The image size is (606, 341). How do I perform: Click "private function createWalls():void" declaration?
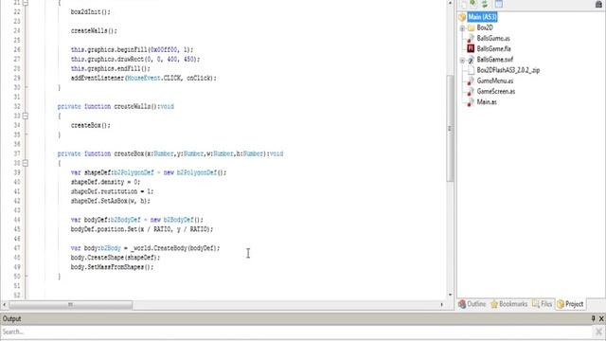pyautogui.click(x=116, y=106)
